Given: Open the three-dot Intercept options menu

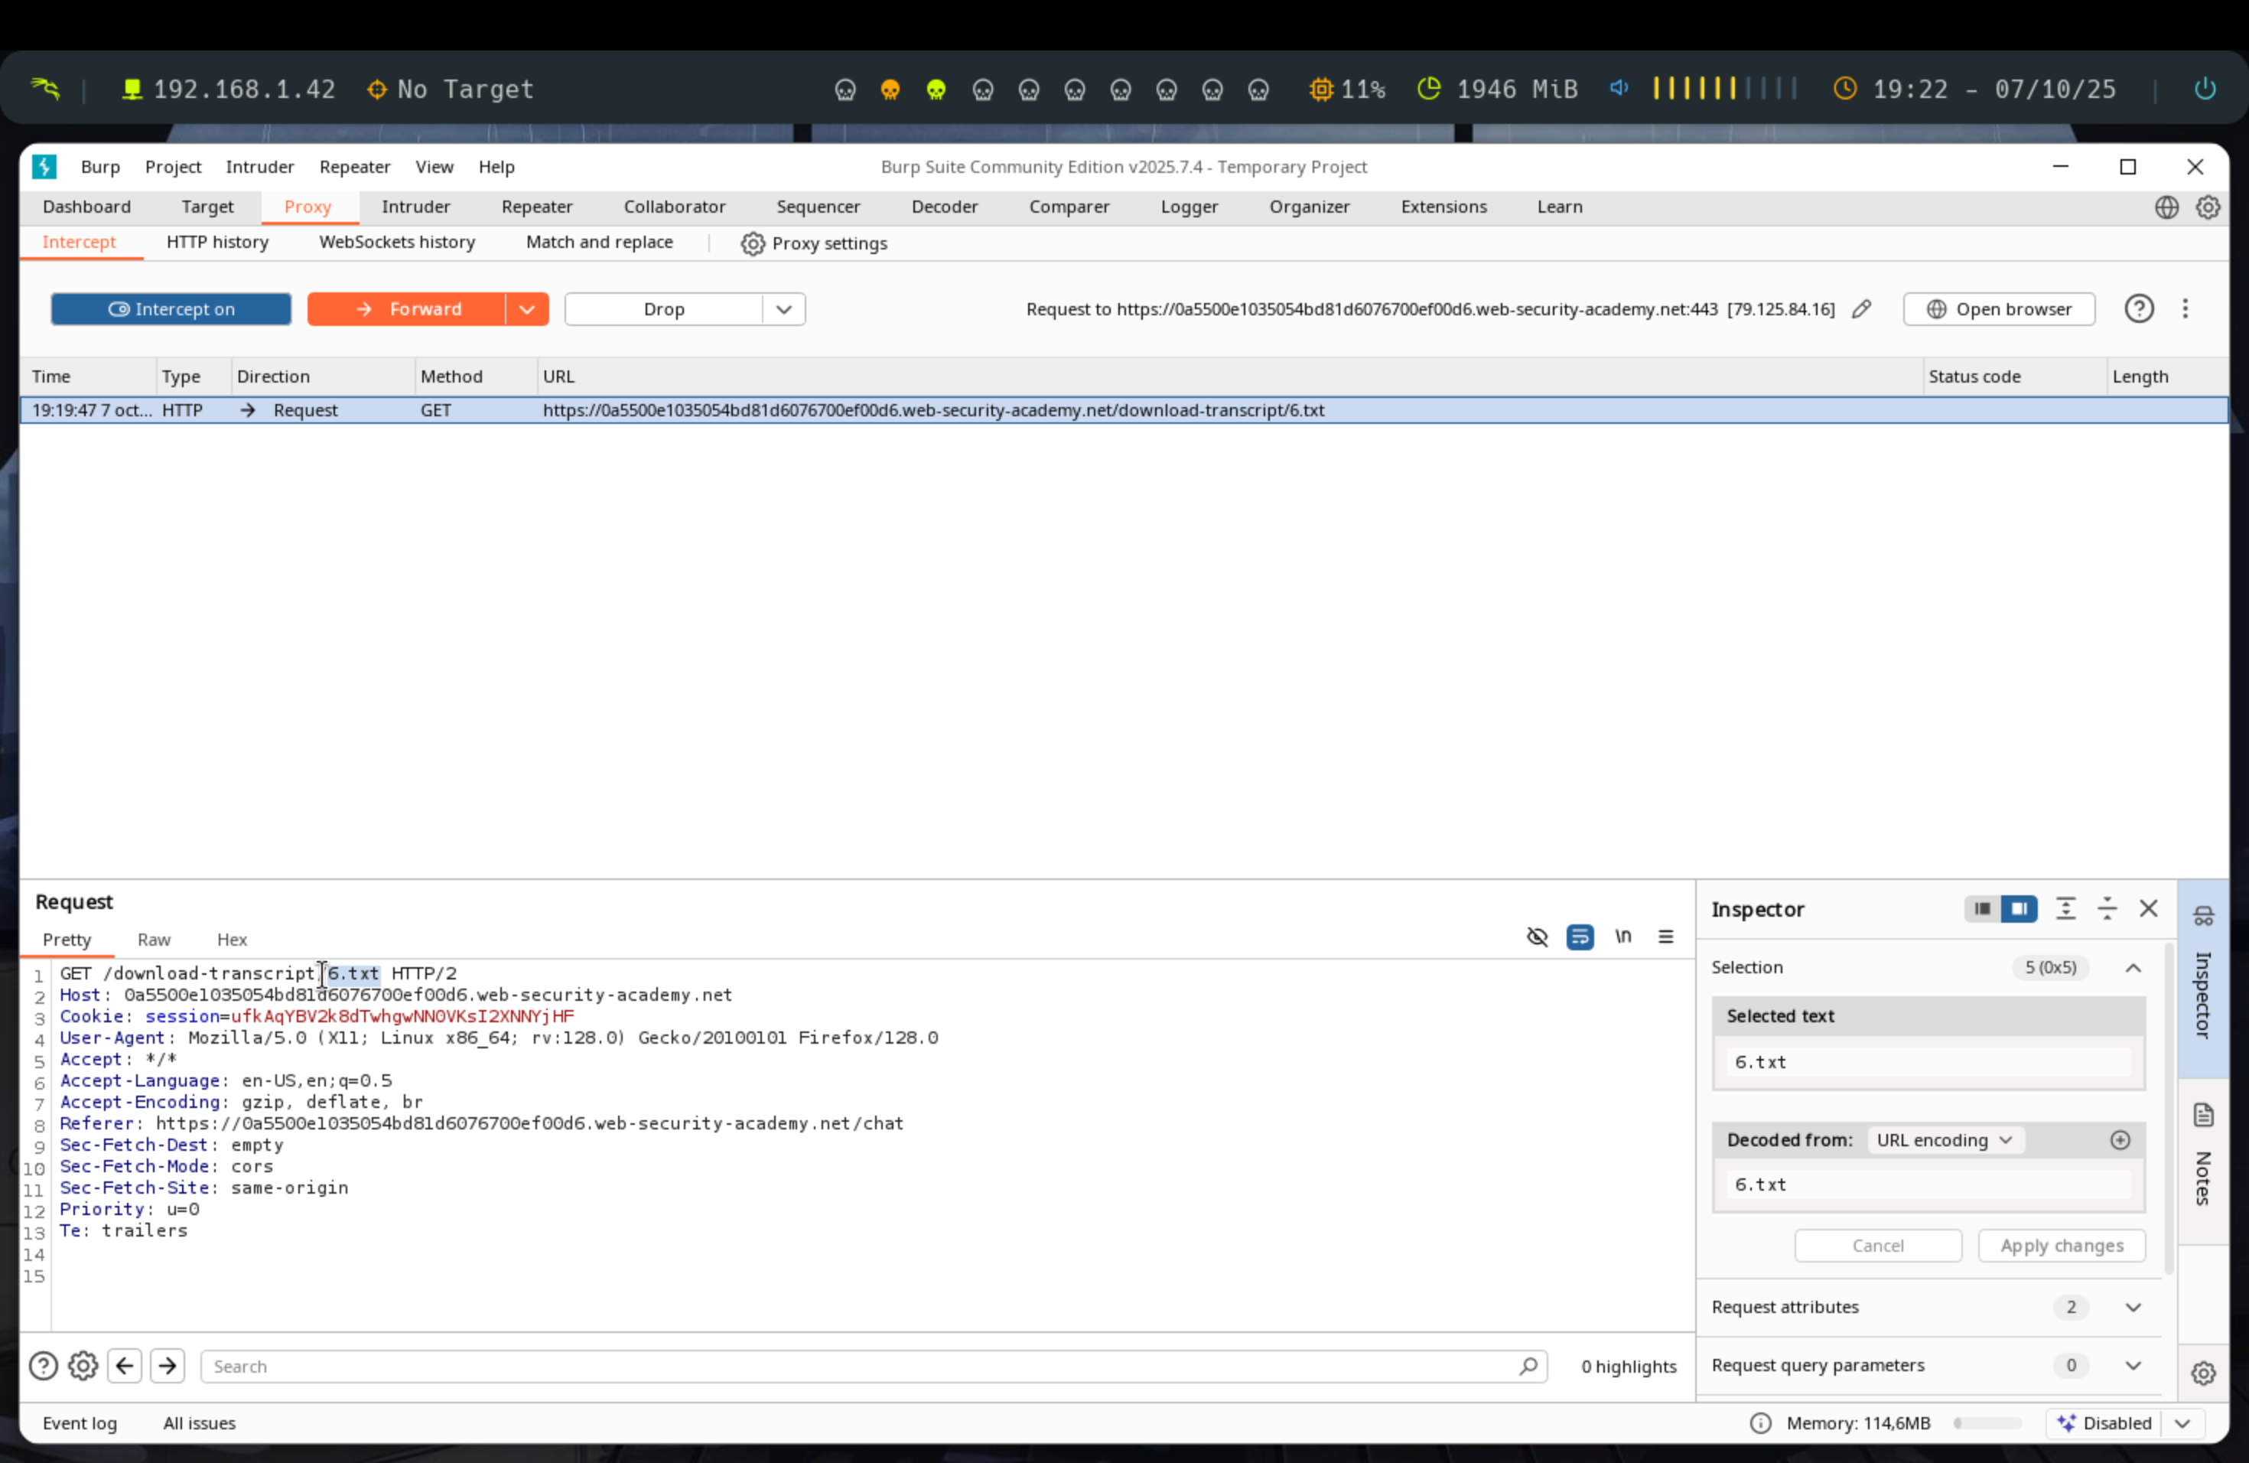Looking at the screenshot, I should 2185,309.
